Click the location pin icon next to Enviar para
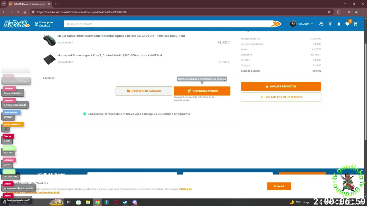Image resolution: width=367 pixels, height=206 pixels. coord(36,24)
